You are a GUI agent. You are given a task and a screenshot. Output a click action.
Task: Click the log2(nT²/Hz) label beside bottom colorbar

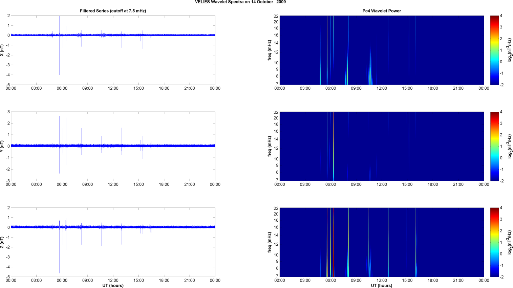509,242
